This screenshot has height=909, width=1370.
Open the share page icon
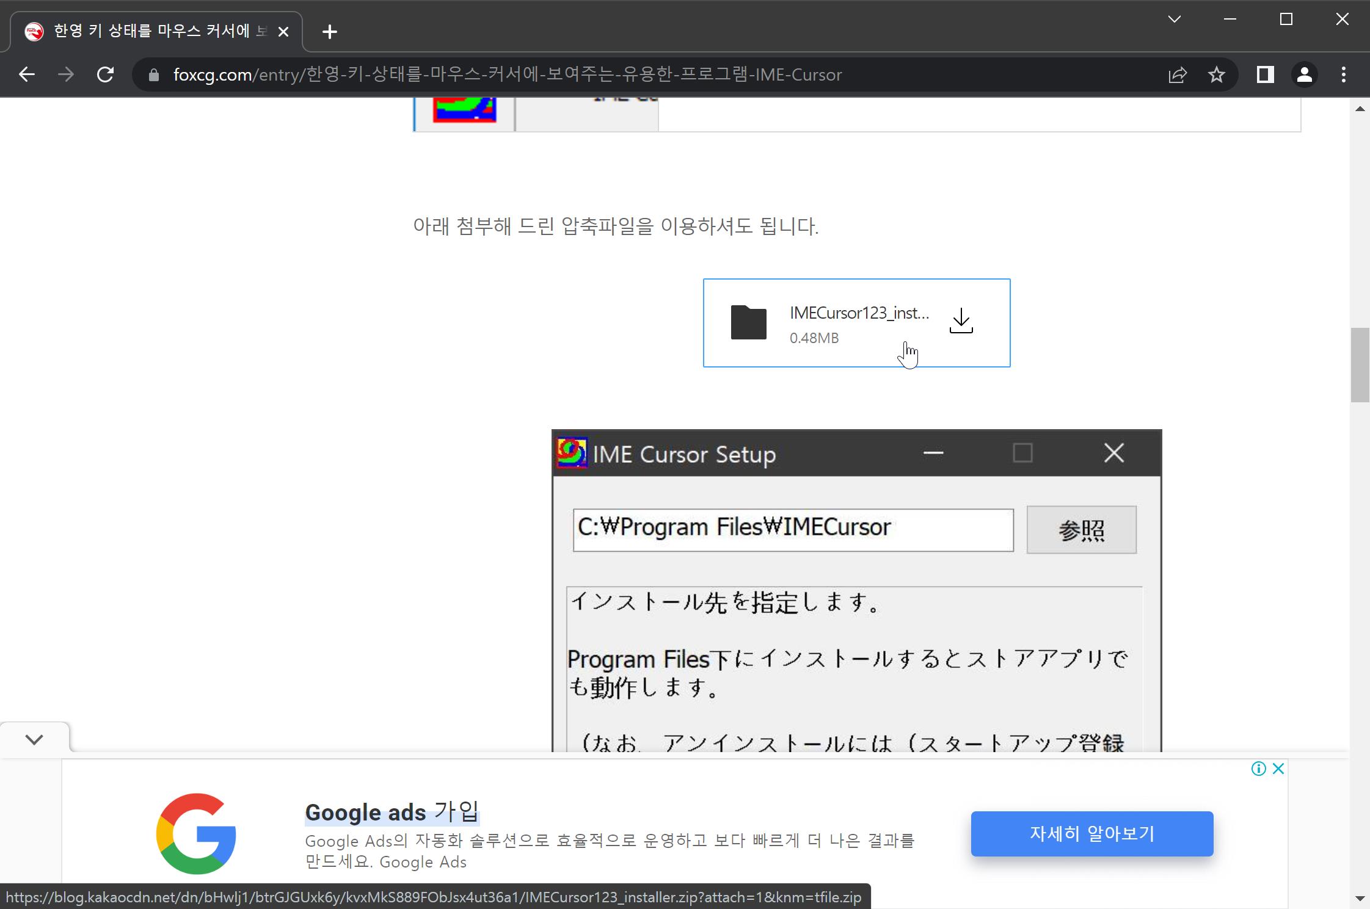[1177, 74]
